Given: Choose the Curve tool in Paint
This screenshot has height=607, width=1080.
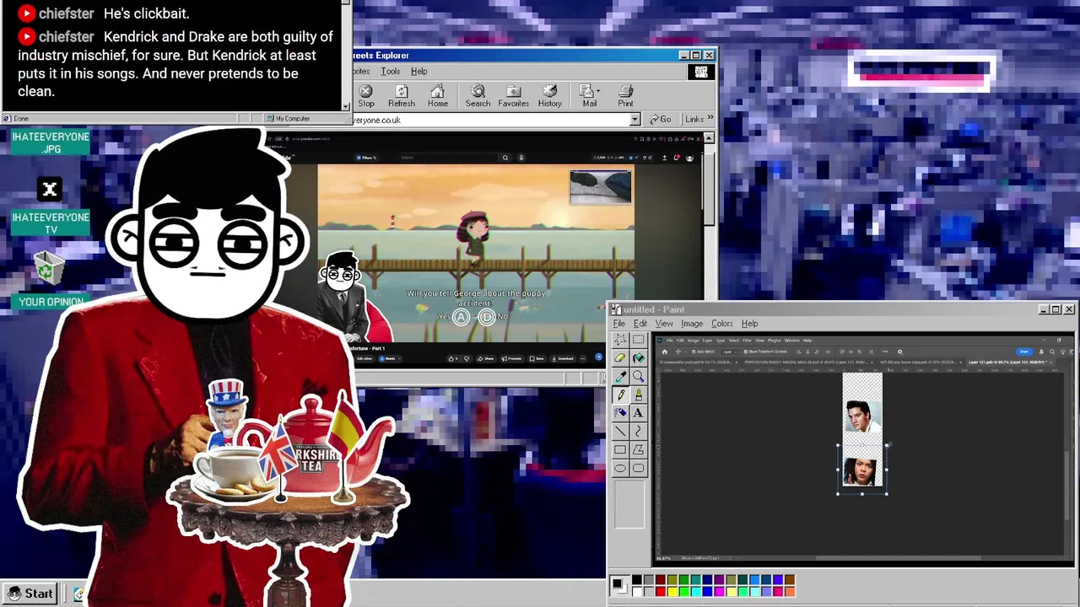Looking at the screenshot, I should point(638,432).
